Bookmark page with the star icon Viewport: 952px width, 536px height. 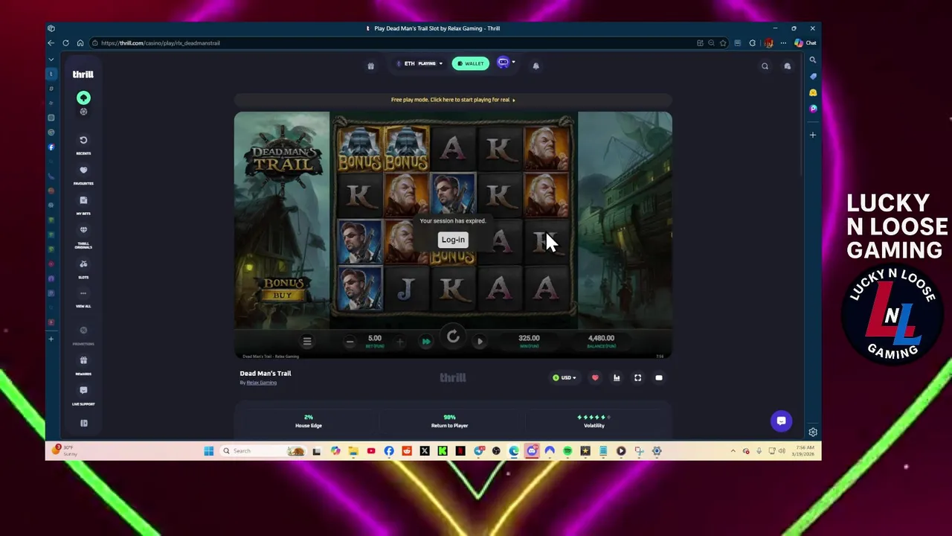(722, 43)
